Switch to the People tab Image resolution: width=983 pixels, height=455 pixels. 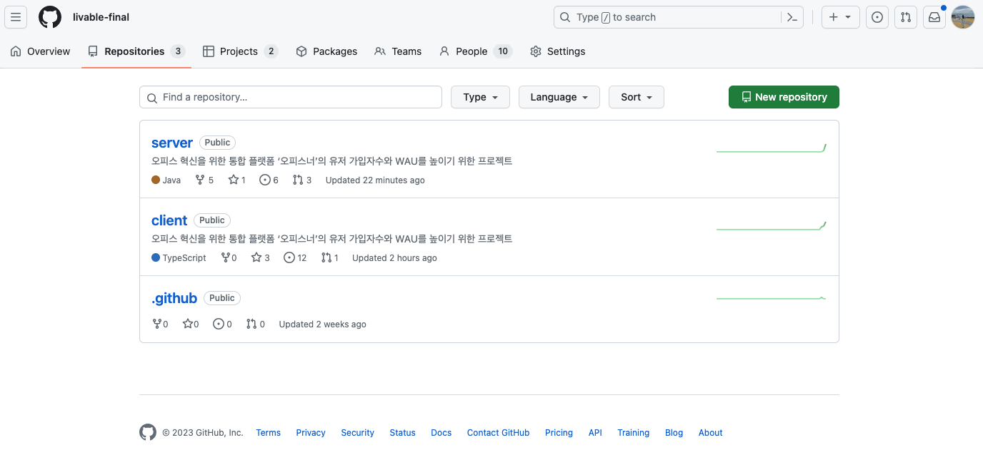click(x=476, y=51)
